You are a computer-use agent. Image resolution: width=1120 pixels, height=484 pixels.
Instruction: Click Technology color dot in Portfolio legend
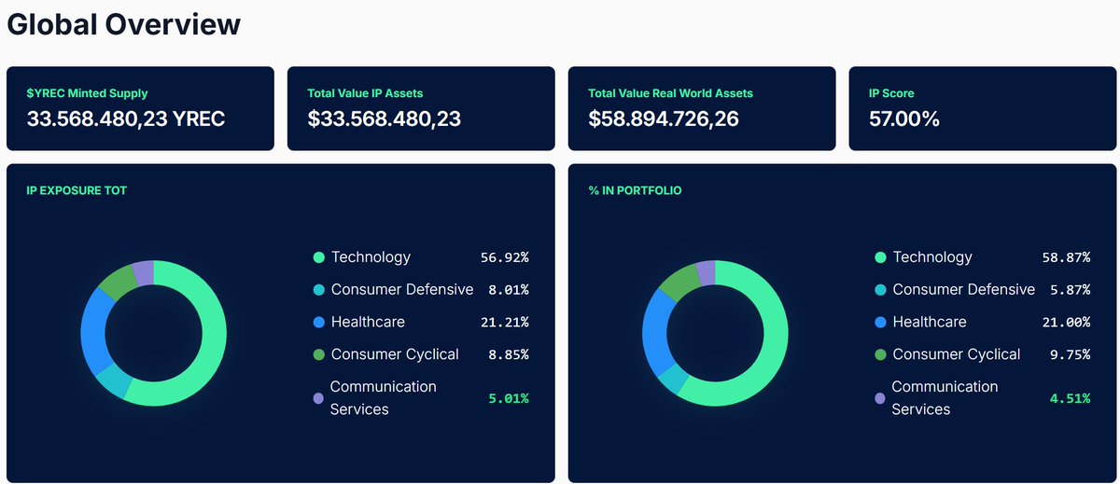880,257
